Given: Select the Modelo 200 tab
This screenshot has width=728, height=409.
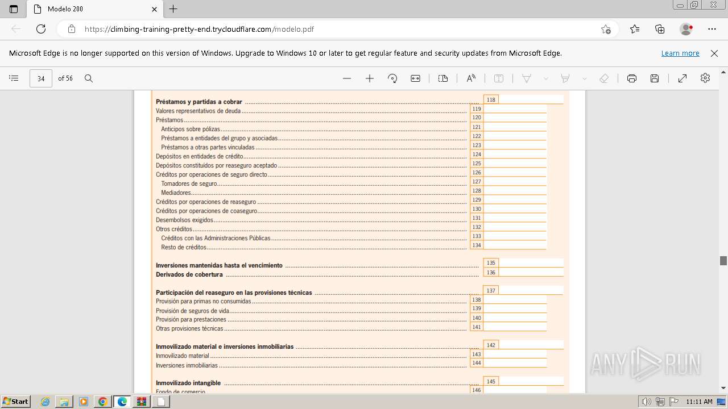Looking at the screenshot, I should click(x=94, y=9).
